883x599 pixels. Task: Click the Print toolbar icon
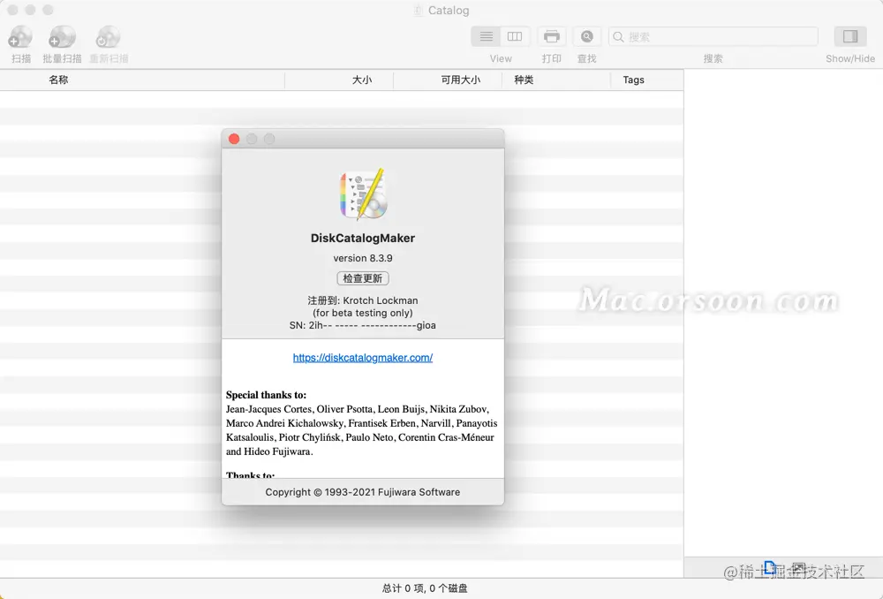point(552,36)
